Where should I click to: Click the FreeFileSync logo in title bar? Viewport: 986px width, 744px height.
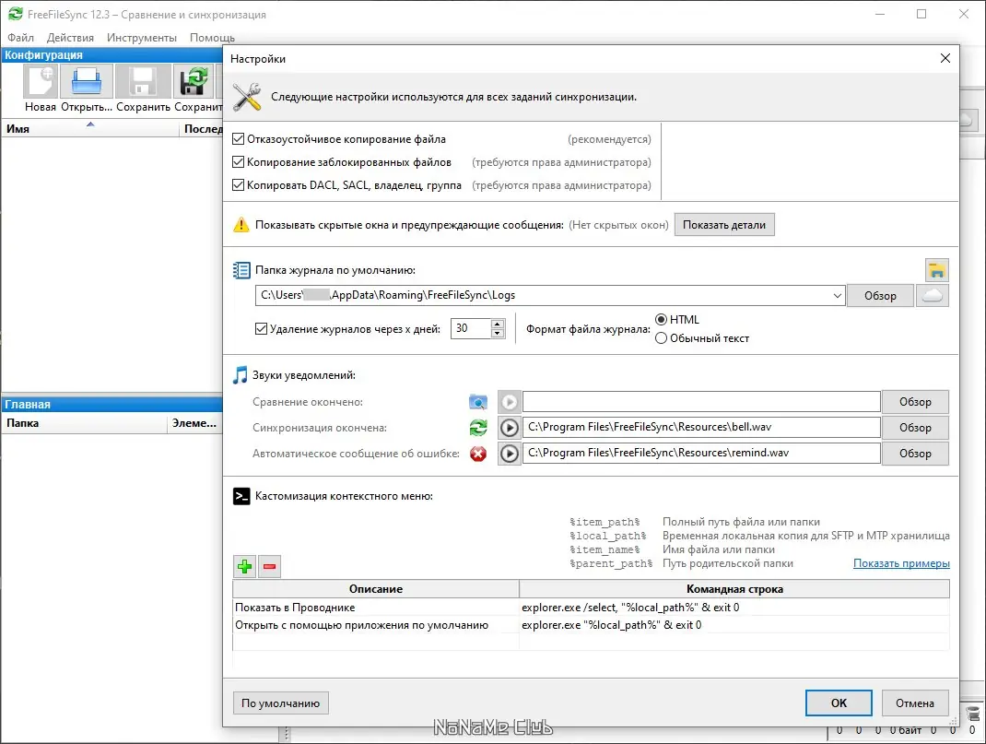[16, 14]
